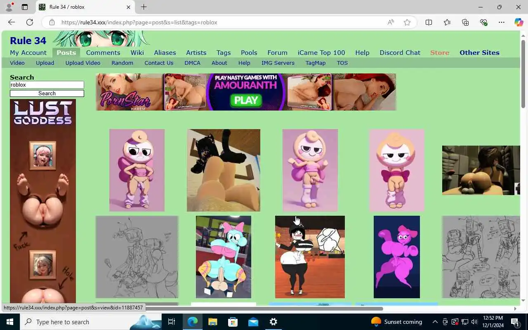Select the Posts tab
The width and height of the screenshot is (528, 330).
66,52
